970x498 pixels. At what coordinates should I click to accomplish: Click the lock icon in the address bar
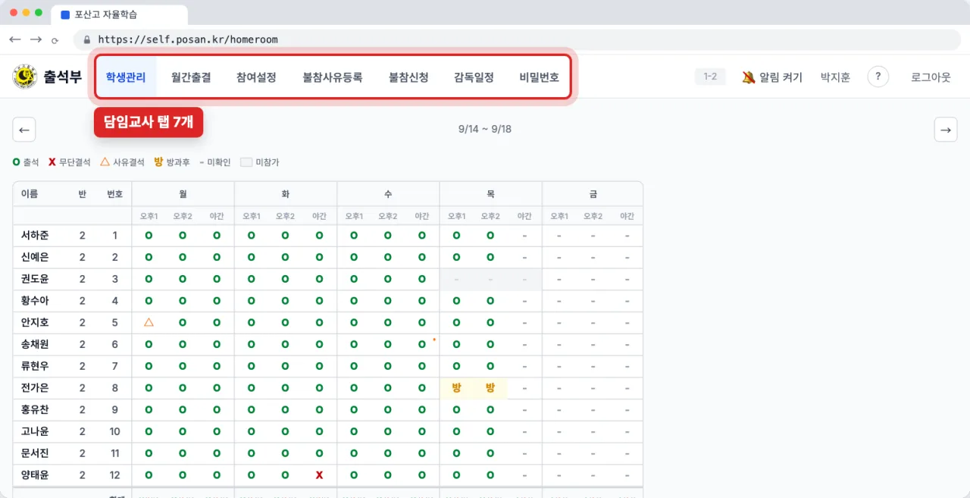point(87,39)
